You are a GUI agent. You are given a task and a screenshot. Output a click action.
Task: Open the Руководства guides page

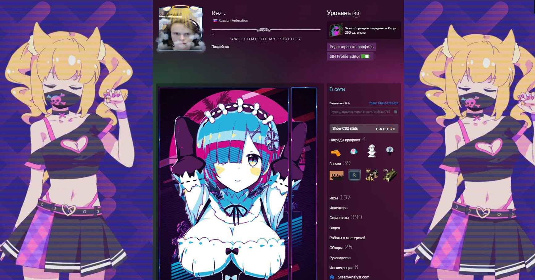pyautogui.click(x=340, y=258)
